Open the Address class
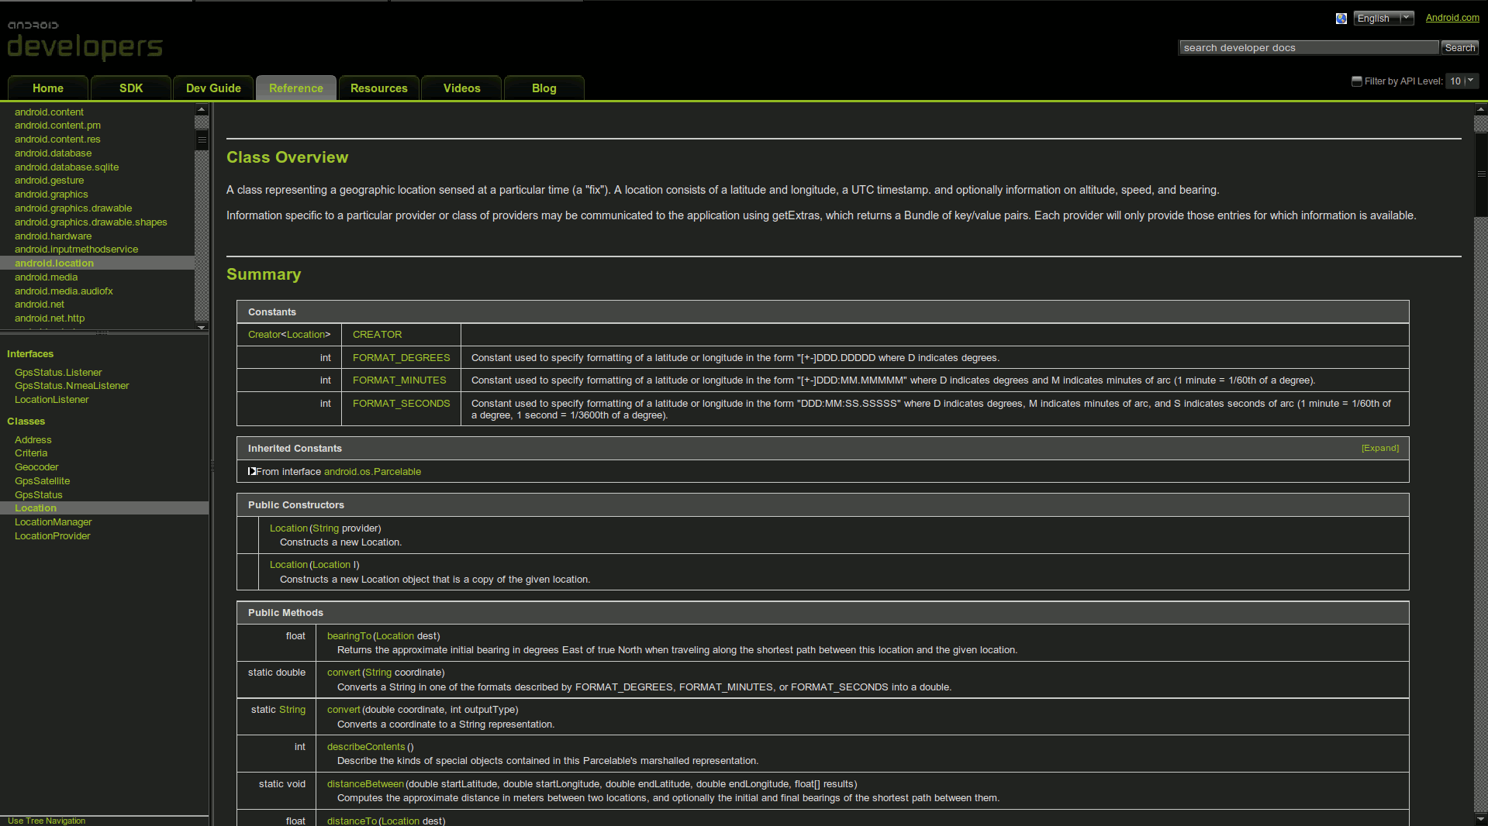The height and width of the screenshot is (826, 1488). [33, 440]
